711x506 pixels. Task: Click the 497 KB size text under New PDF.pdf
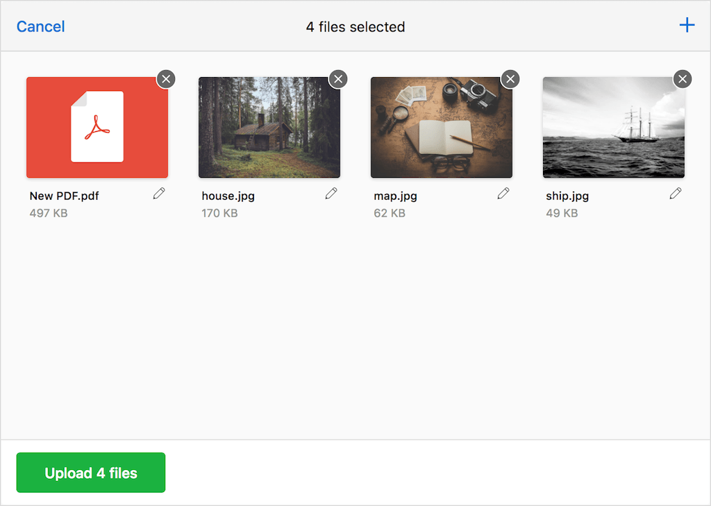[48, 213]
